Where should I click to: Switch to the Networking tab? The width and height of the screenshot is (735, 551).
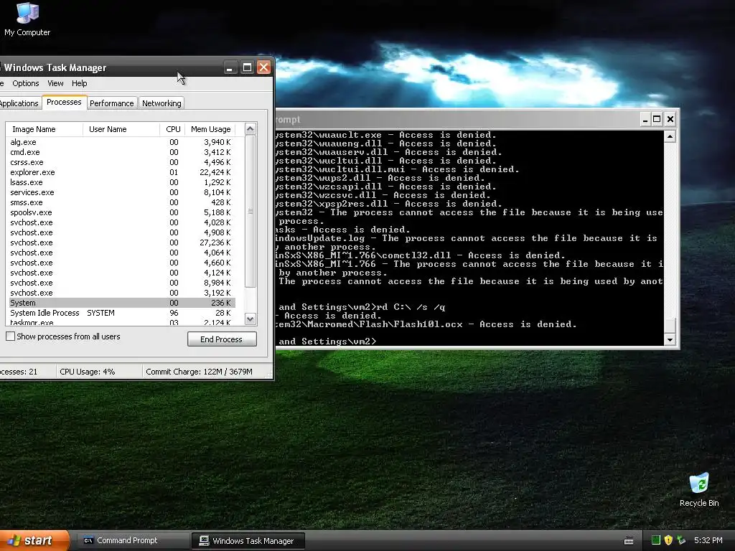coord(161,103)
